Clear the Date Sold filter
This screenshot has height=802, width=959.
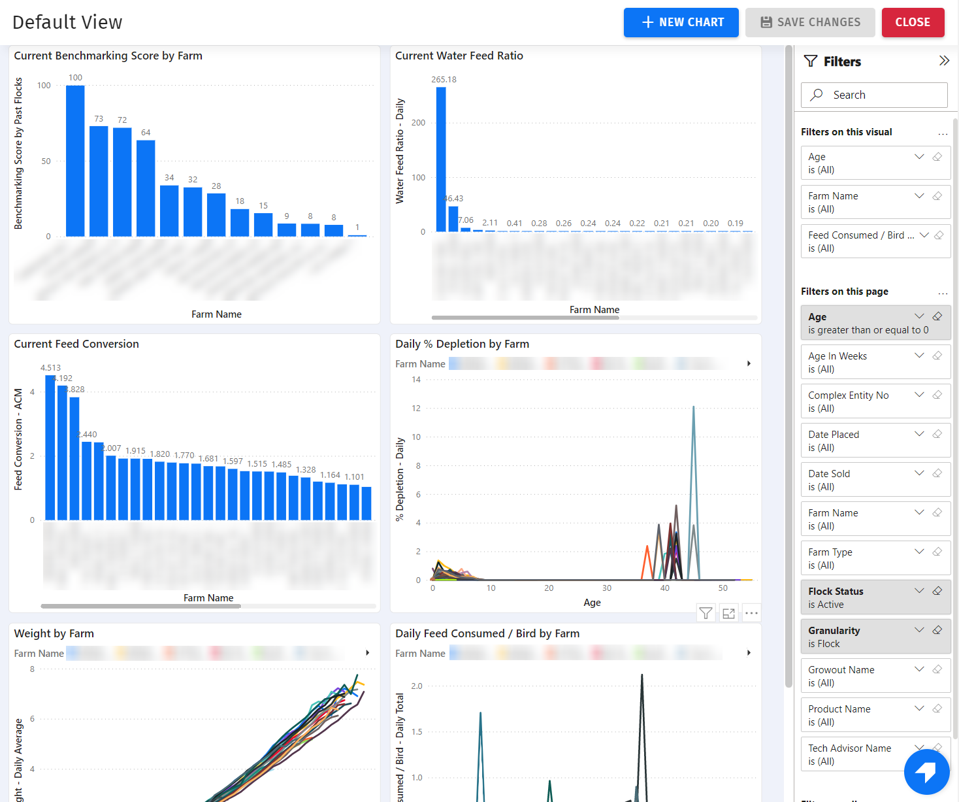[x=937, y=473]
